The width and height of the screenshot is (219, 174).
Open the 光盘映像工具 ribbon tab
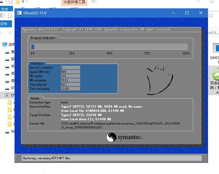(74, 2)
